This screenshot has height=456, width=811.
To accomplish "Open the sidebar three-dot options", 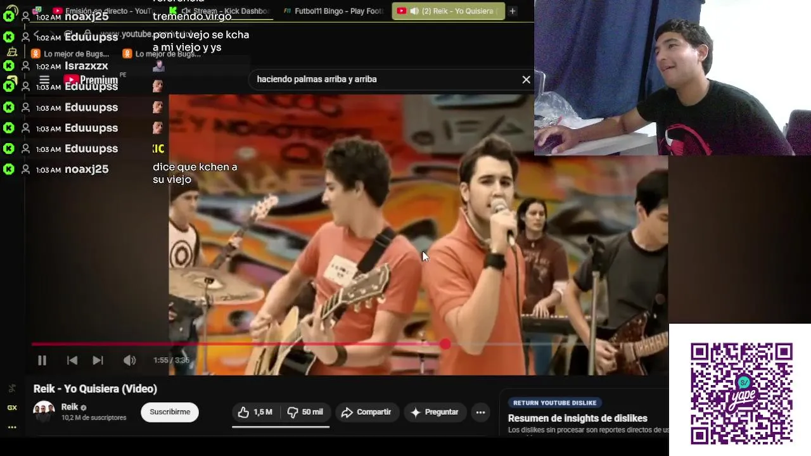I will pos(12,427).
